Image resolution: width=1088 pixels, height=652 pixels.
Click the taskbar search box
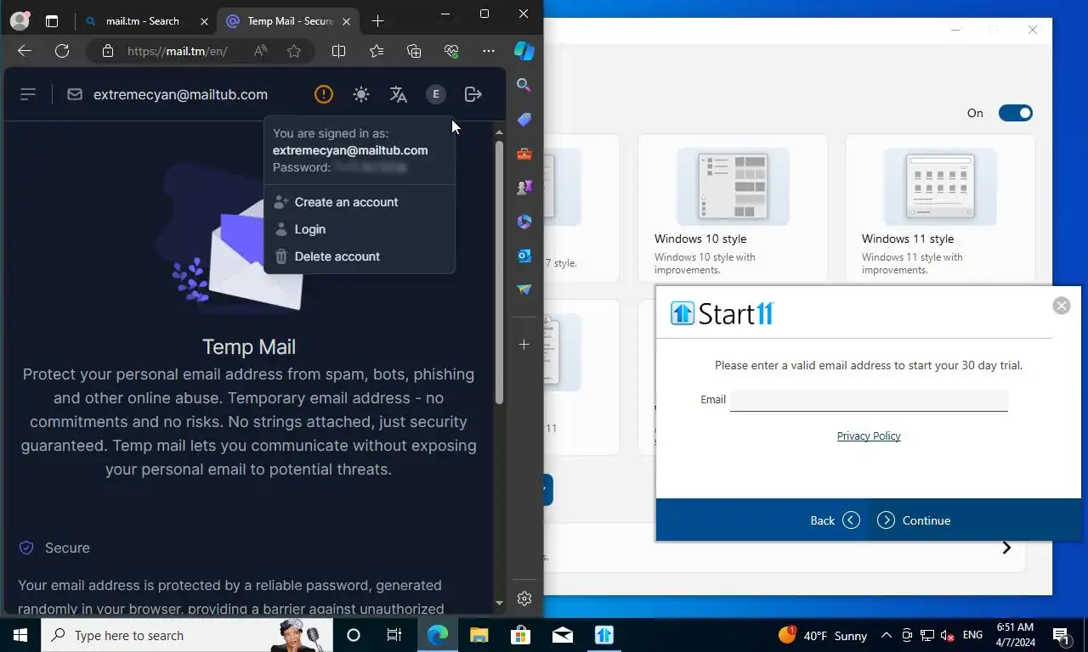187,635
